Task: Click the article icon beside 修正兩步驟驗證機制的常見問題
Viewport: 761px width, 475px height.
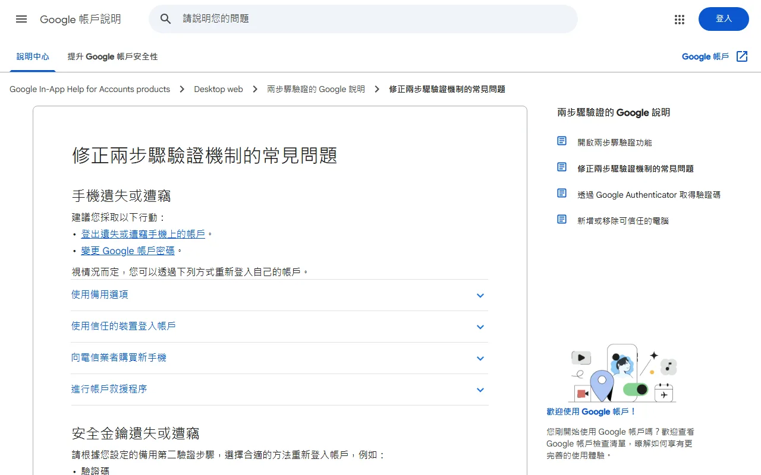Action: coord(562,167)
